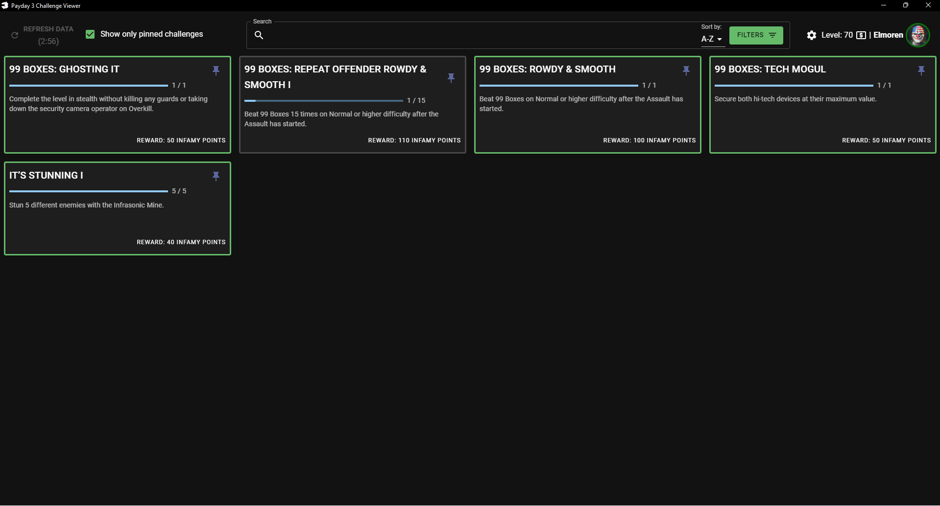
Task: Click the Elmoren profile avatar
Action: [918, 35]
